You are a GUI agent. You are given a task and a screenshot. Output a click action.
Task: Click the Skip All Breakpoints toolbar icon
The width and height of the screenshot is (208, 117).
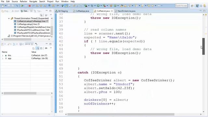coord(17,6)
